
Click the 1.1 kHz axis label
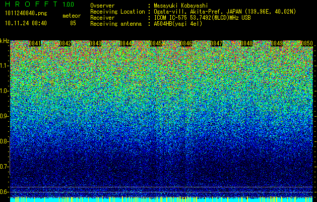click(x=5, y=66)
